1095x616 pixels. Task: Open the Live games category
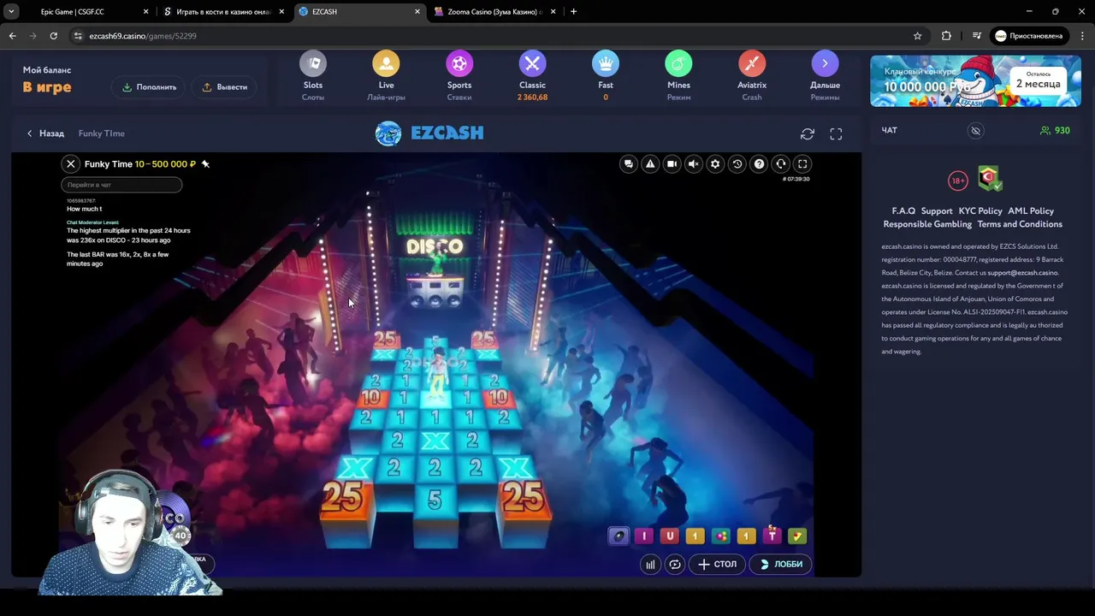coord(386,76)
